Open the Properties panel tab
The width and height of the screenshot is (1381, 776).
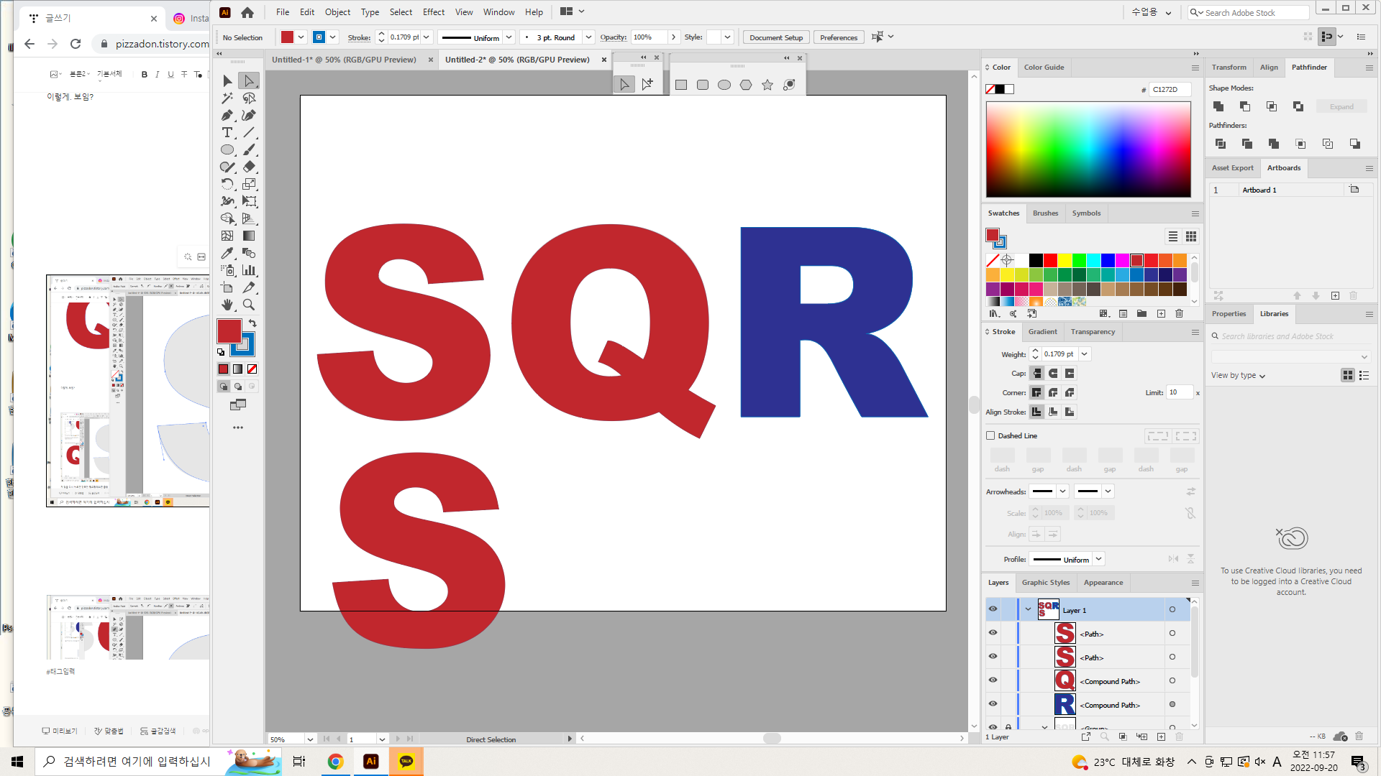click(1229, 314)
